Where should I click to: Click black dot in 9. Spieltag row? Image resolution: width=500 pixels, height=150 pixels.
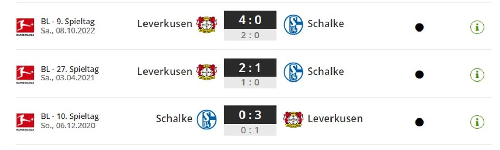click(x=419, y=27)
